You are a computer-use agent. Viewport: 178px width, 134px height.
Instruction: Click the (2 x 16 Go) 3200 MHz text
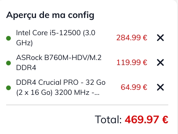pos(53,93)
